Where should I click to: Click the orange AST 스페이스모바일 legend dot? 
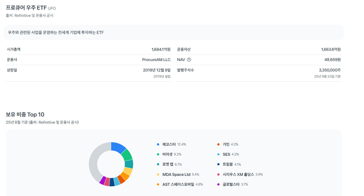point(158,184)
